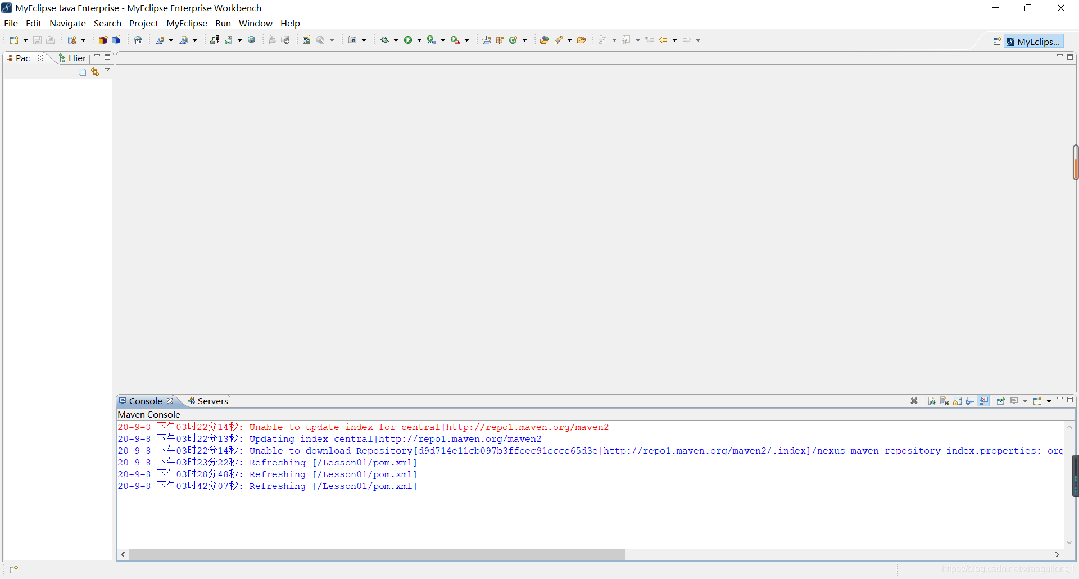Open the Help menu
This screenshot has width=1079, height=579.
coord(290,23)
